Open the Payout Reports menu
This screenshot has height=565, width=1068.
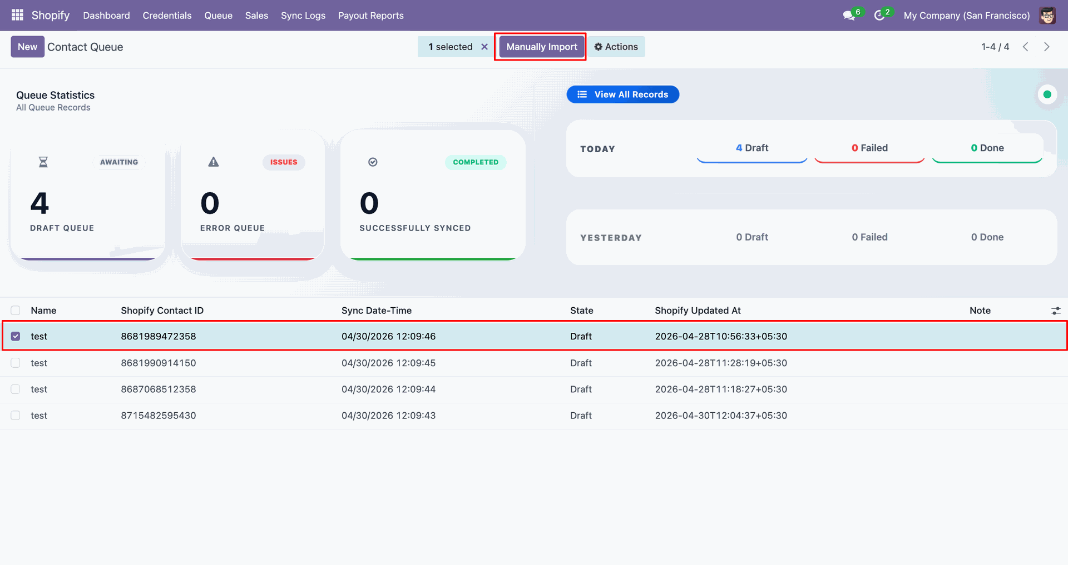click(x=371, y=16)
